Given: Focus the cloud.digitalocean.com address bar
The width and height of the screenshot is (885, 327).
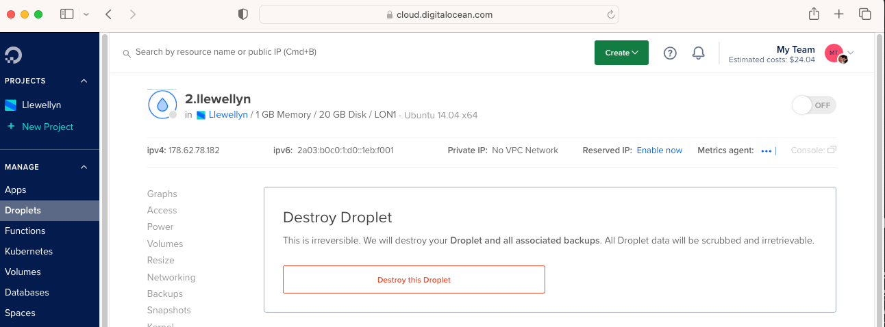Looking at the screenshot, I should (x=439, y=14).
